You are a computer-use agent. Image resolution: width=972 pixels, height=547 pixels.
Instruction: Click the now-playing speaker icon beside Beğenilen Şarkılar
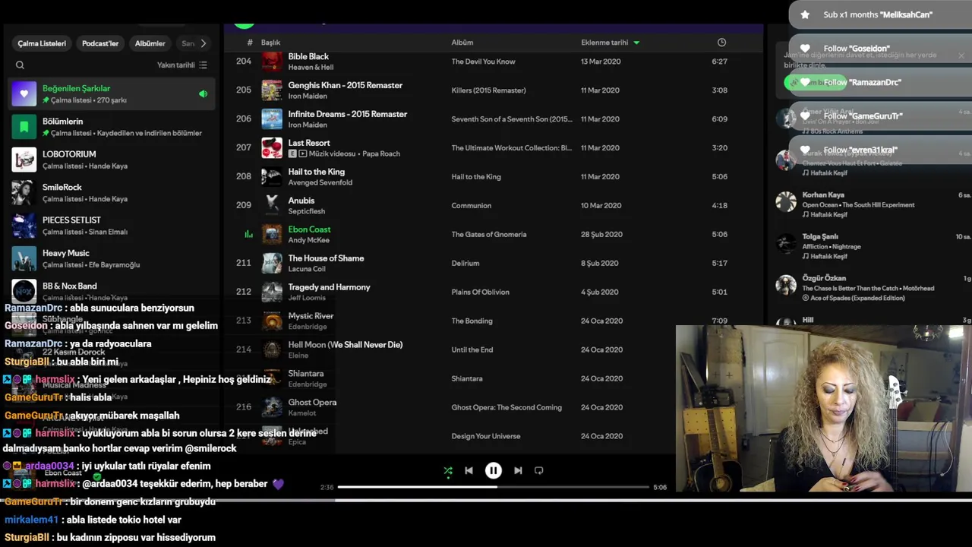click(x=203, y=94)
